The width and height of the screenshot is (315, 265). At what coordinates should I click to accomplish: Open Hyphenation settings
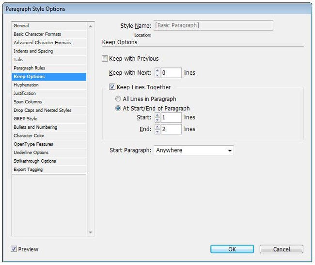49,85
